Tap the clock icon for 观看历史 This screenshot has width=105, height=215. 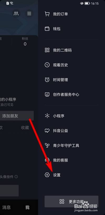point(47,65)
